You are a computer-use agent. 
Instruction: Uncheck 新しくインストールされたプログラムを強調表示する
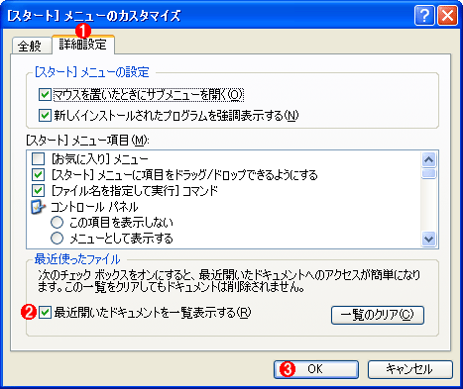(45, 116)
